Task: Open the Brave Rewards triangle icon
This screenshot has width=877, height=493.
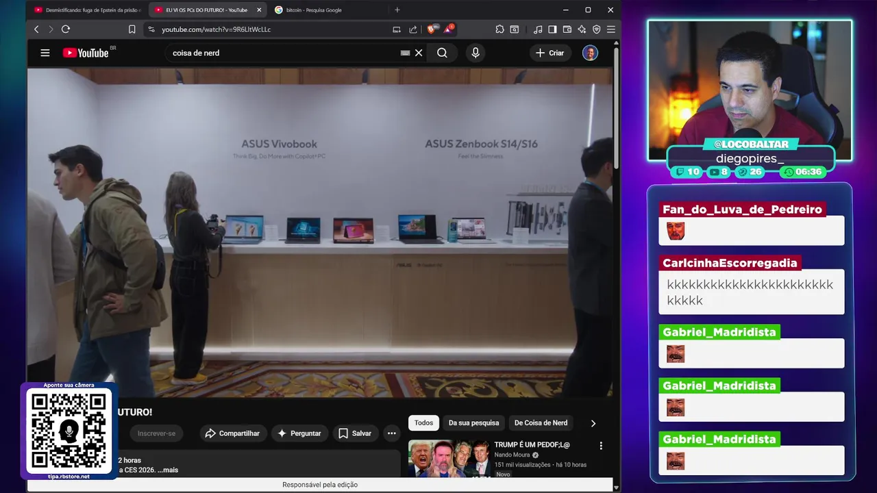Action: [x=447, y=29]
